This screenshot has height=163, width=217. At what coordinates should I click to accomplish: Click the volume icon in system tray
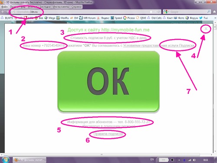tap(194, 160)
